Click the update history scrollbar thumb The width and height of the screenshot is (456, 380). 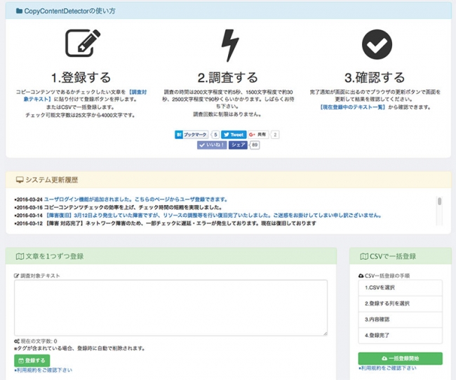pyautogui.click(x=439, y=201)
